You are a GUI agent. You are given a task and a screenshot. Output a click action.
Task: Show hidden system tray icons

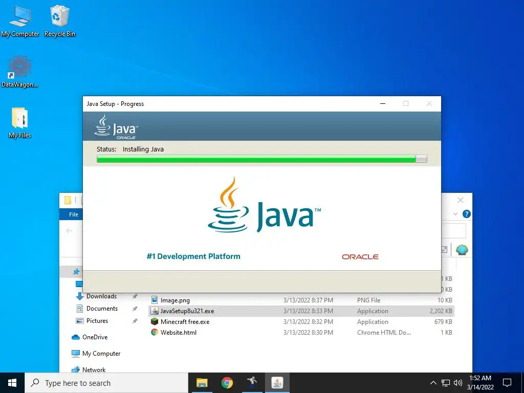(433, 383)
